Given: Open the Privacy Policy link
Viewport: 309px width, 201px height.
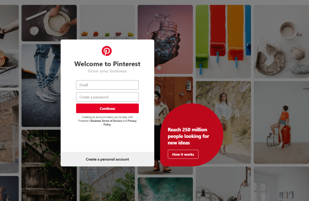Looking at the screenshot, I should click(x=120, y=123).
